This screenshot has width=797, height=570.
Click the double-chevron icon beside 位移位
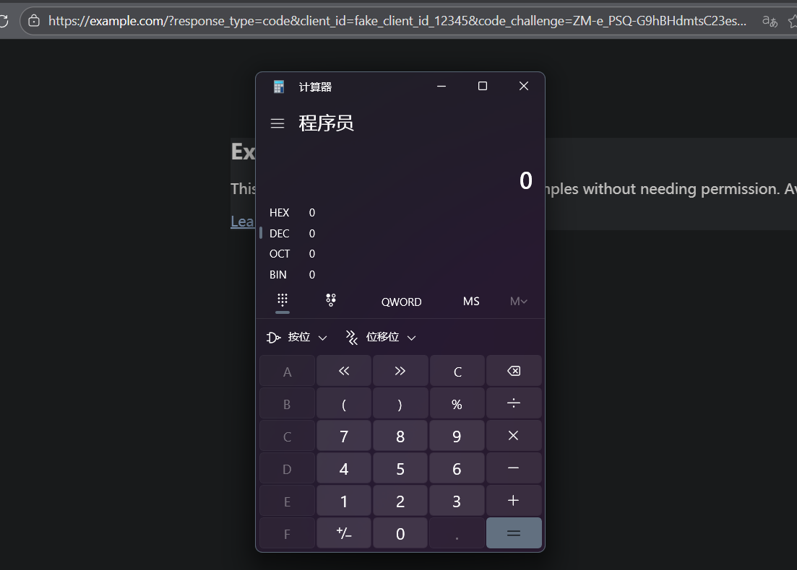(x=351, y=337)
